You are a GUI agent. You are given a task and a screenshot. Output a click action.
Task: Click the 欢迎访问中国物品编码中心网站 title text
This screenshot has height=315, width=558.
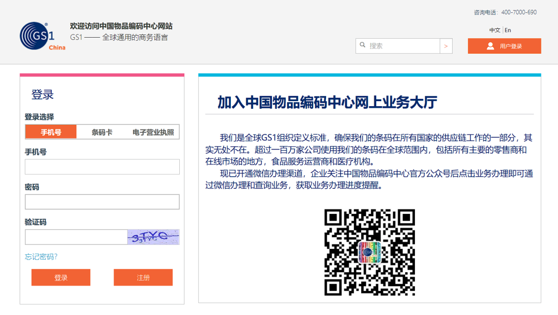tap(121, 26)
